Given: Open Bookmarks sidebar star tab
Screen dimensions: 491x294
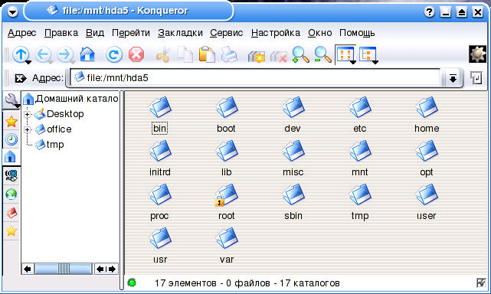Looking at the screenshot, I should pyautogui.click(x=11, y=122).
